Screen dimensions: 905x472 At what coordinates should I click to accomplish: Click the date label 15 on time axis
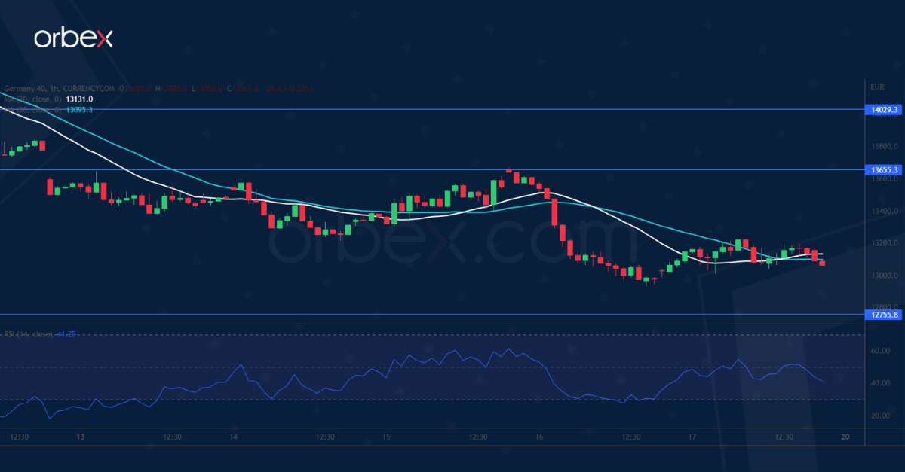(x=387, y=437)
